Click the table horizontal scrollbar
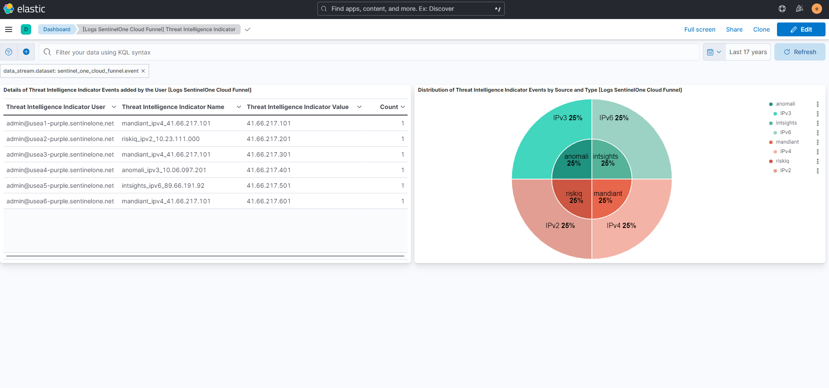 tap(206, 256)
